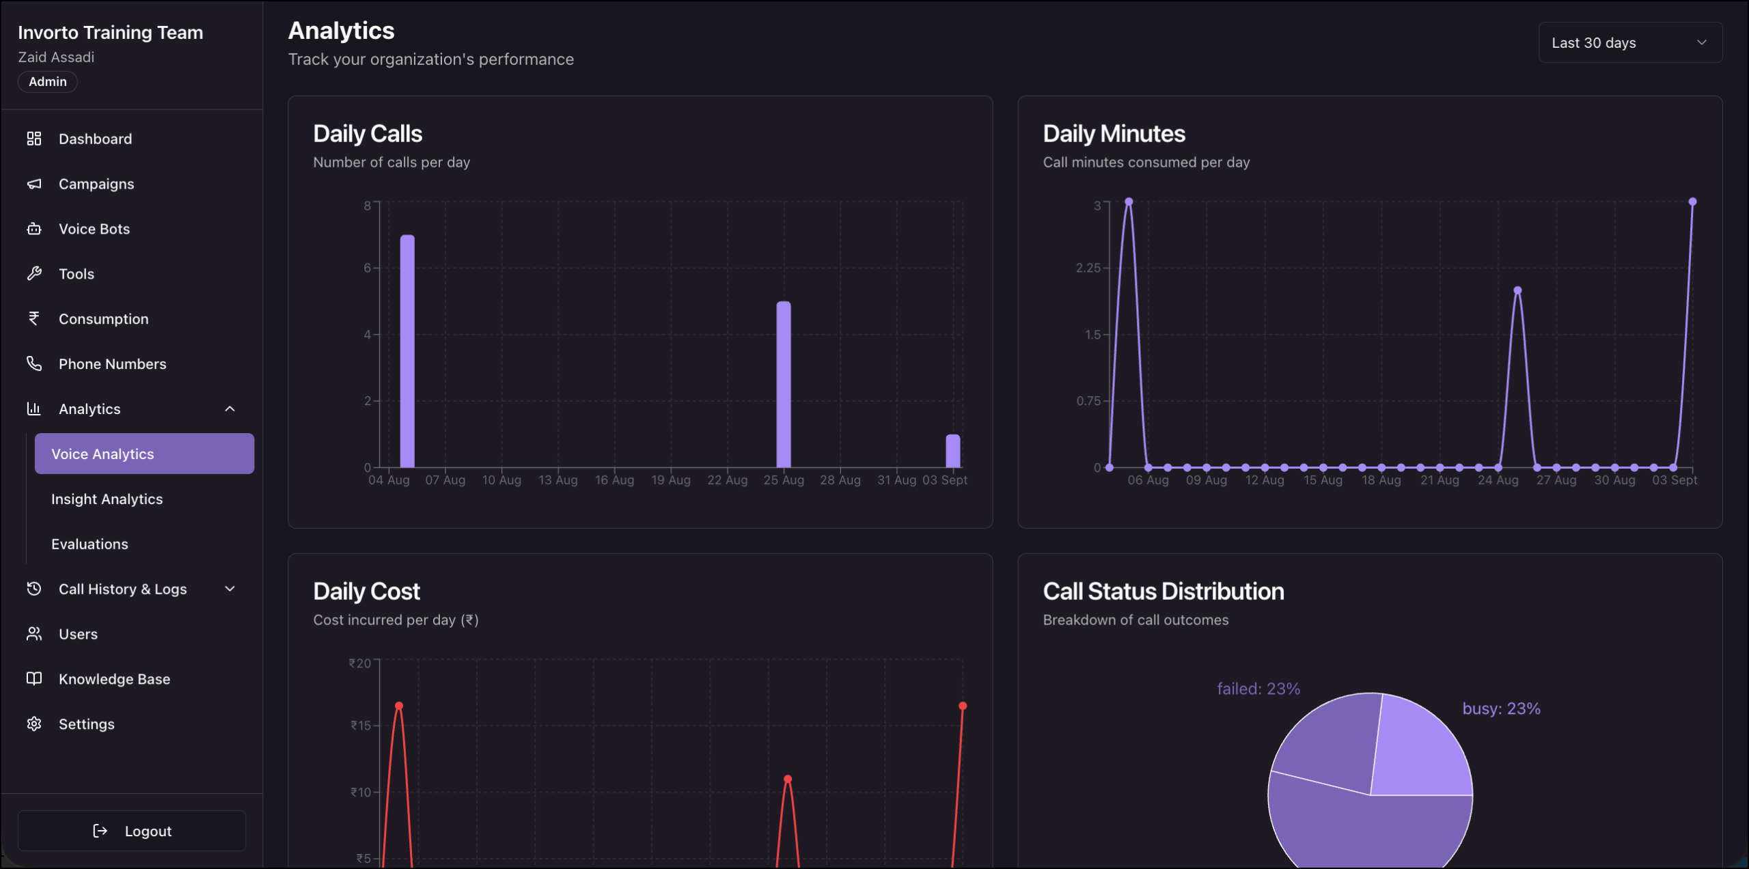This screenshot has width=1749, height=869.
Task: Click the first red peak in Daily Cost
Action: [399, 706]
